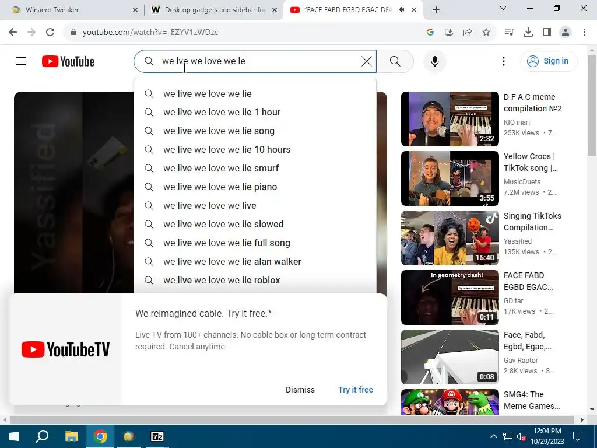This screenshot has width=597, height=448.
Task: Open SMG4: The Meme Games title
Action: (x=532, y=400)
